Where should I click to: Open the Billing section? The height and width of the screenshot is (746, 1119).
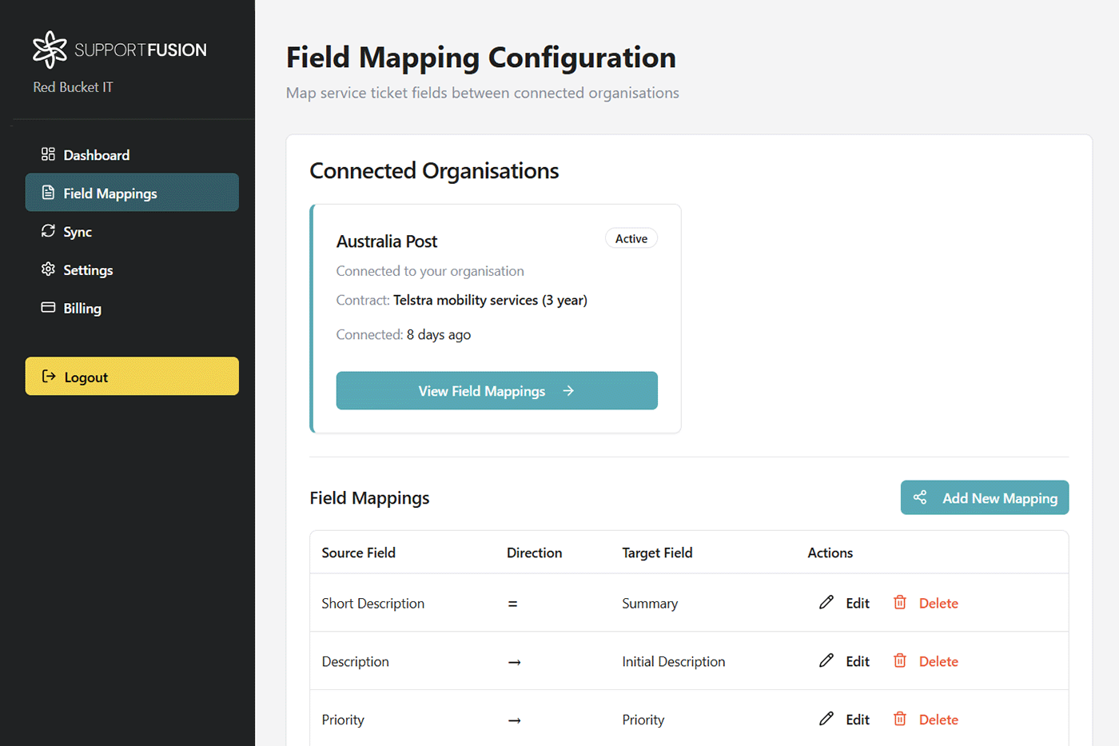(132, 308)
